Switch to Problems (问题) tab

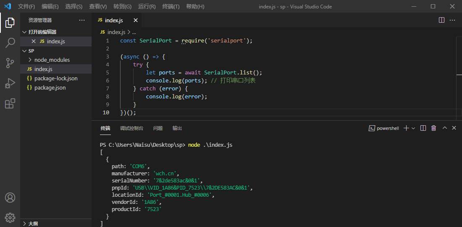tap(158, 128)
